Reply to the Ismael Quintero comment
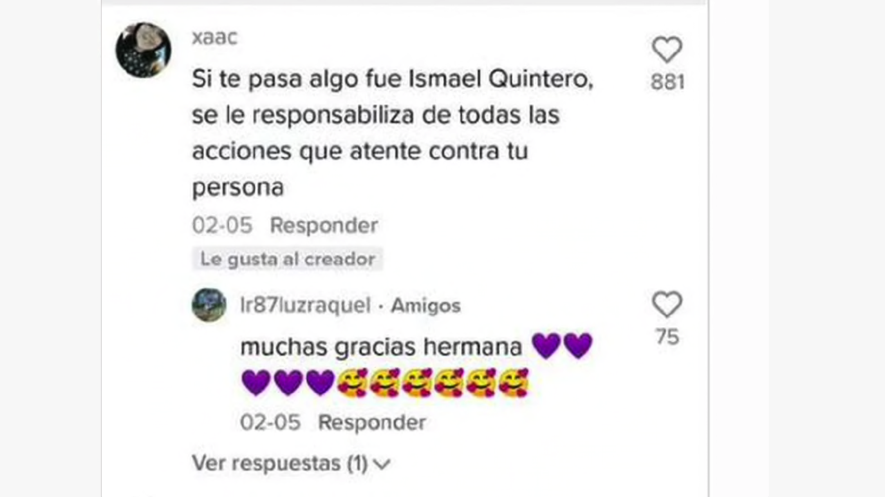Screen dimensions: 885x497 tap(324, 225)
